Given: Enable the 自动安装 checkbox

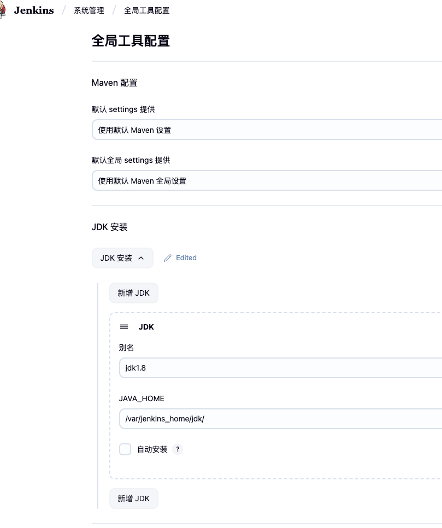Looking at the screenshot, I should (x=125, y=449).
